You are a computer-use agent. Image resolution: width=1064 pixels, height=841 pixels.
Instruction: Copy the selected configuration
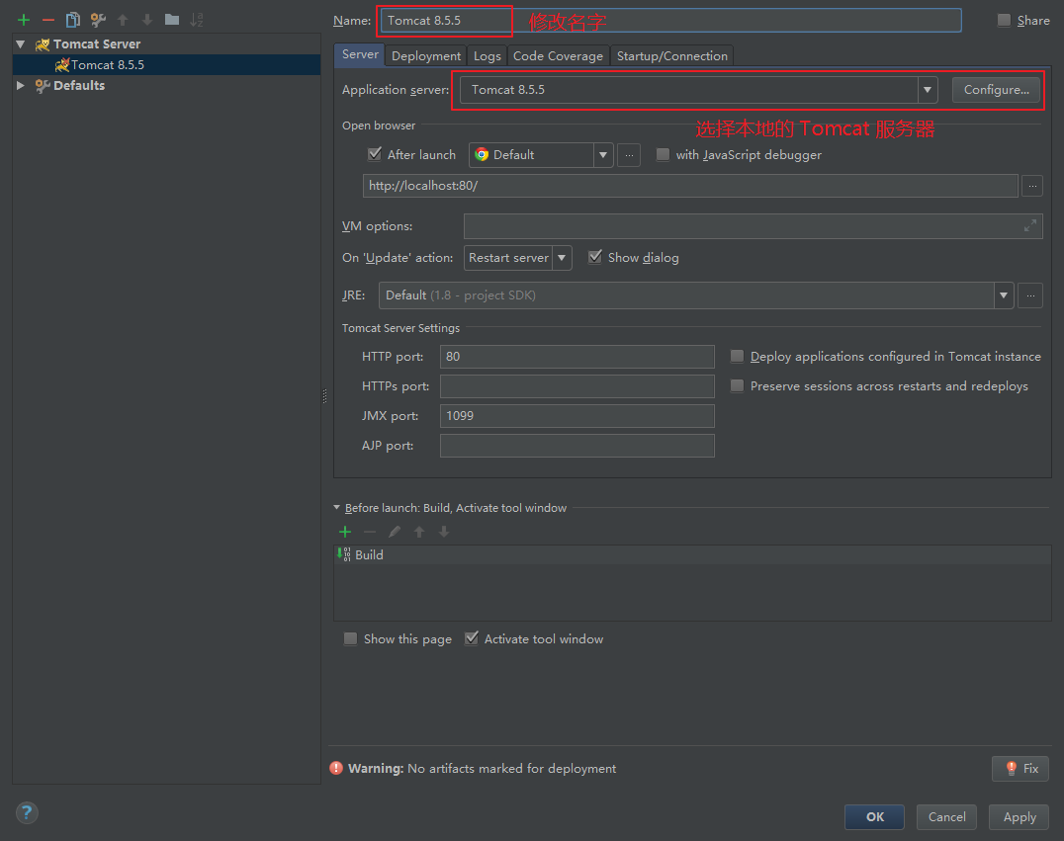click(73, 20)
